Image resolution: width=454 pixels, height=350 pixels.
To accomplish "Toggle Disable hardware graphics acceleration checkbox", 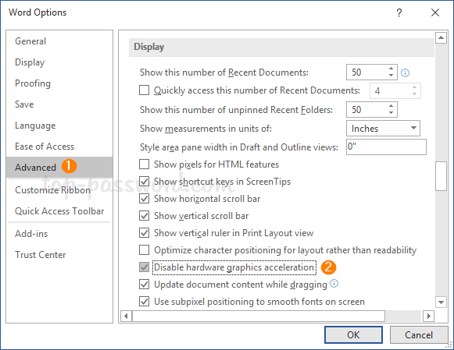I will [x=145, y=267].
